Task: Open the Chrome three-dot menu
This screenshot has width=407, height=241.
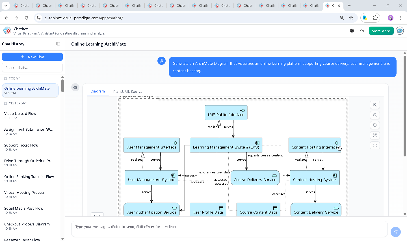Action: 401,18
